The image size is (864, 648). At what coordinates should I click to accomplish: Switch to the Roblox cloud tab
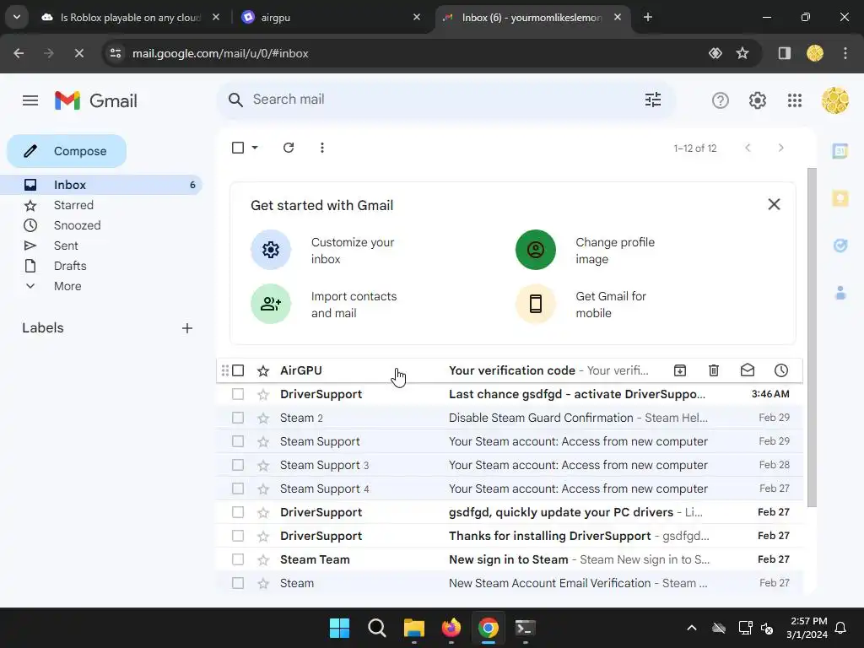pyautogui.click(x=130, y=18)
